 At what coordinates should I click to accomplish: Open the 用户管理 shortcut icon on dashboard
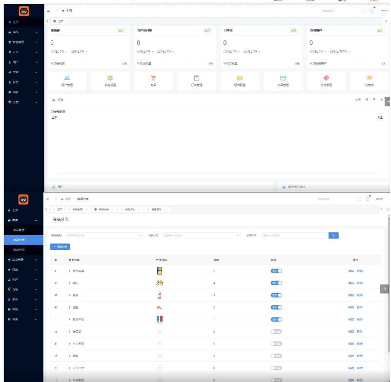click(67, 78)
